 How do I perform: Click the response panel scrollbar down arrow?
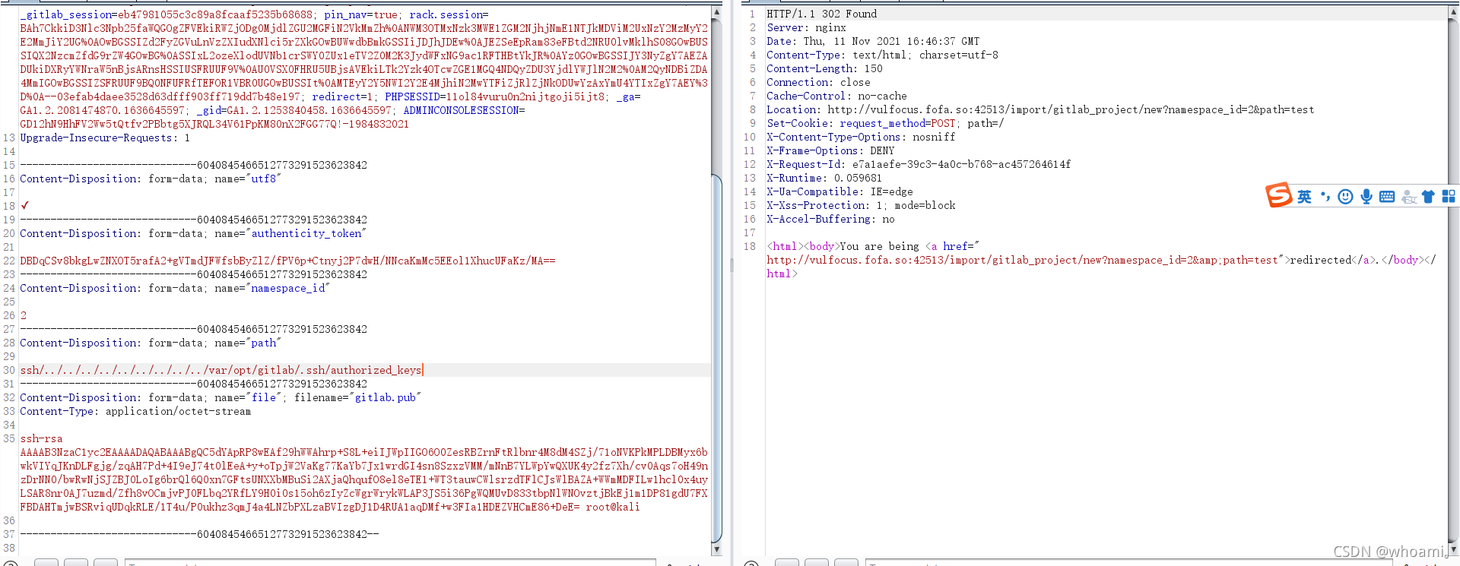[1454, 549]
